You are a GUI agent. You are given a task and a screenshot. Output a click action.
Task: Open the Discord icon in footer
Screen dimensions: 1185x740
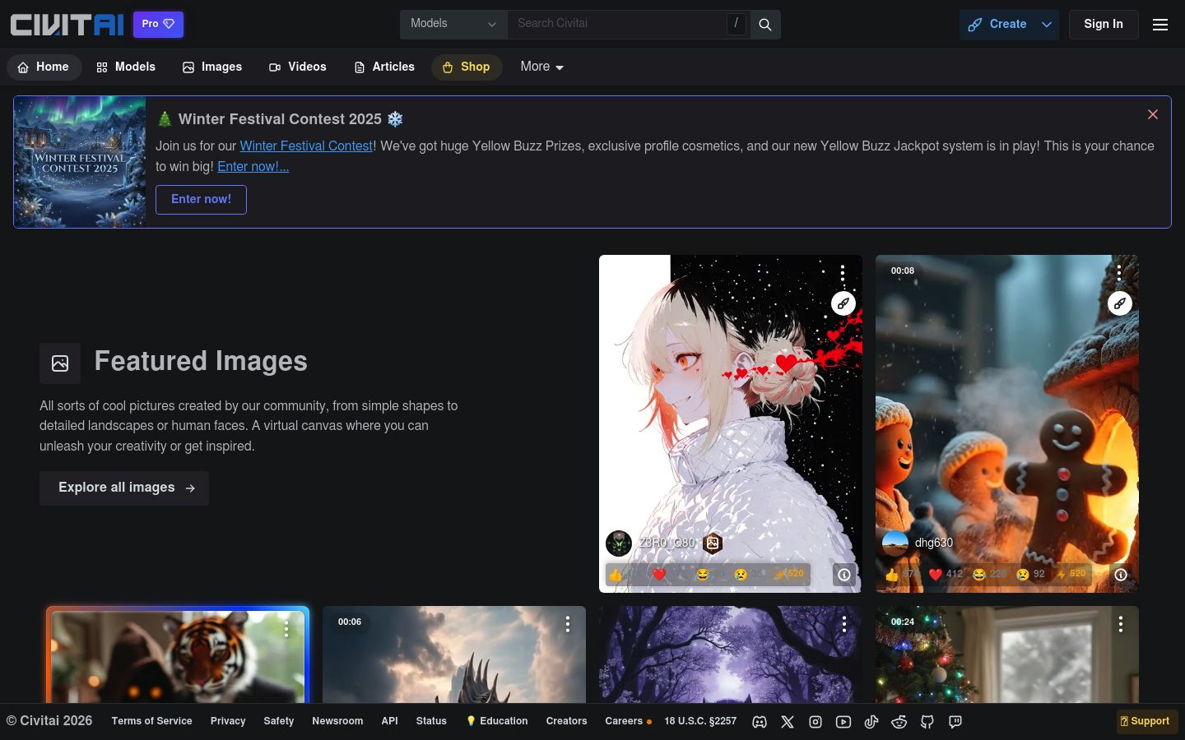tap(760, 722)
